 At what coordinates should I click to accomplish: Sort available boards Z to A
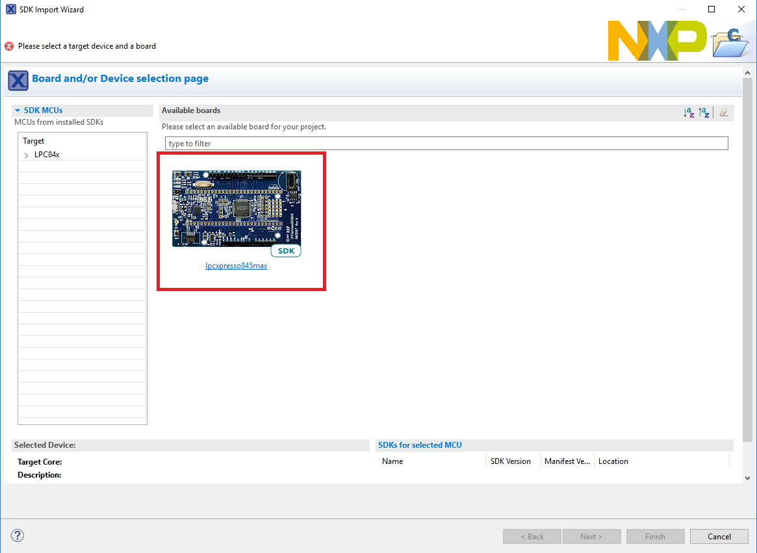coord(704,112)
